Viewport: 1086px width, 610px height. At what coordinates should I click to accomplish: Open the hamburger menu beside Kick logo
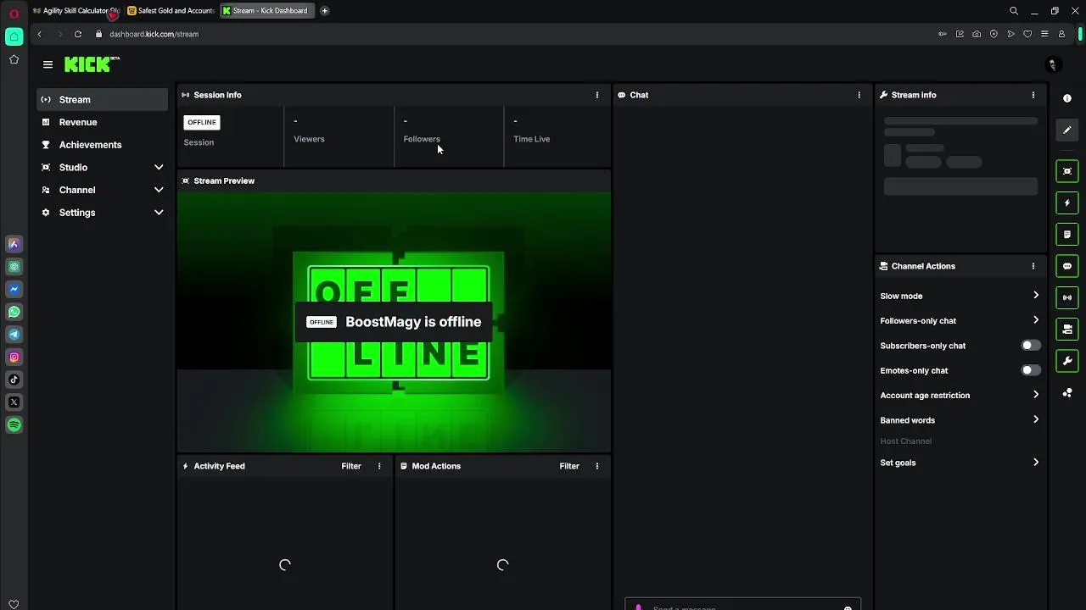click(48, 64)
